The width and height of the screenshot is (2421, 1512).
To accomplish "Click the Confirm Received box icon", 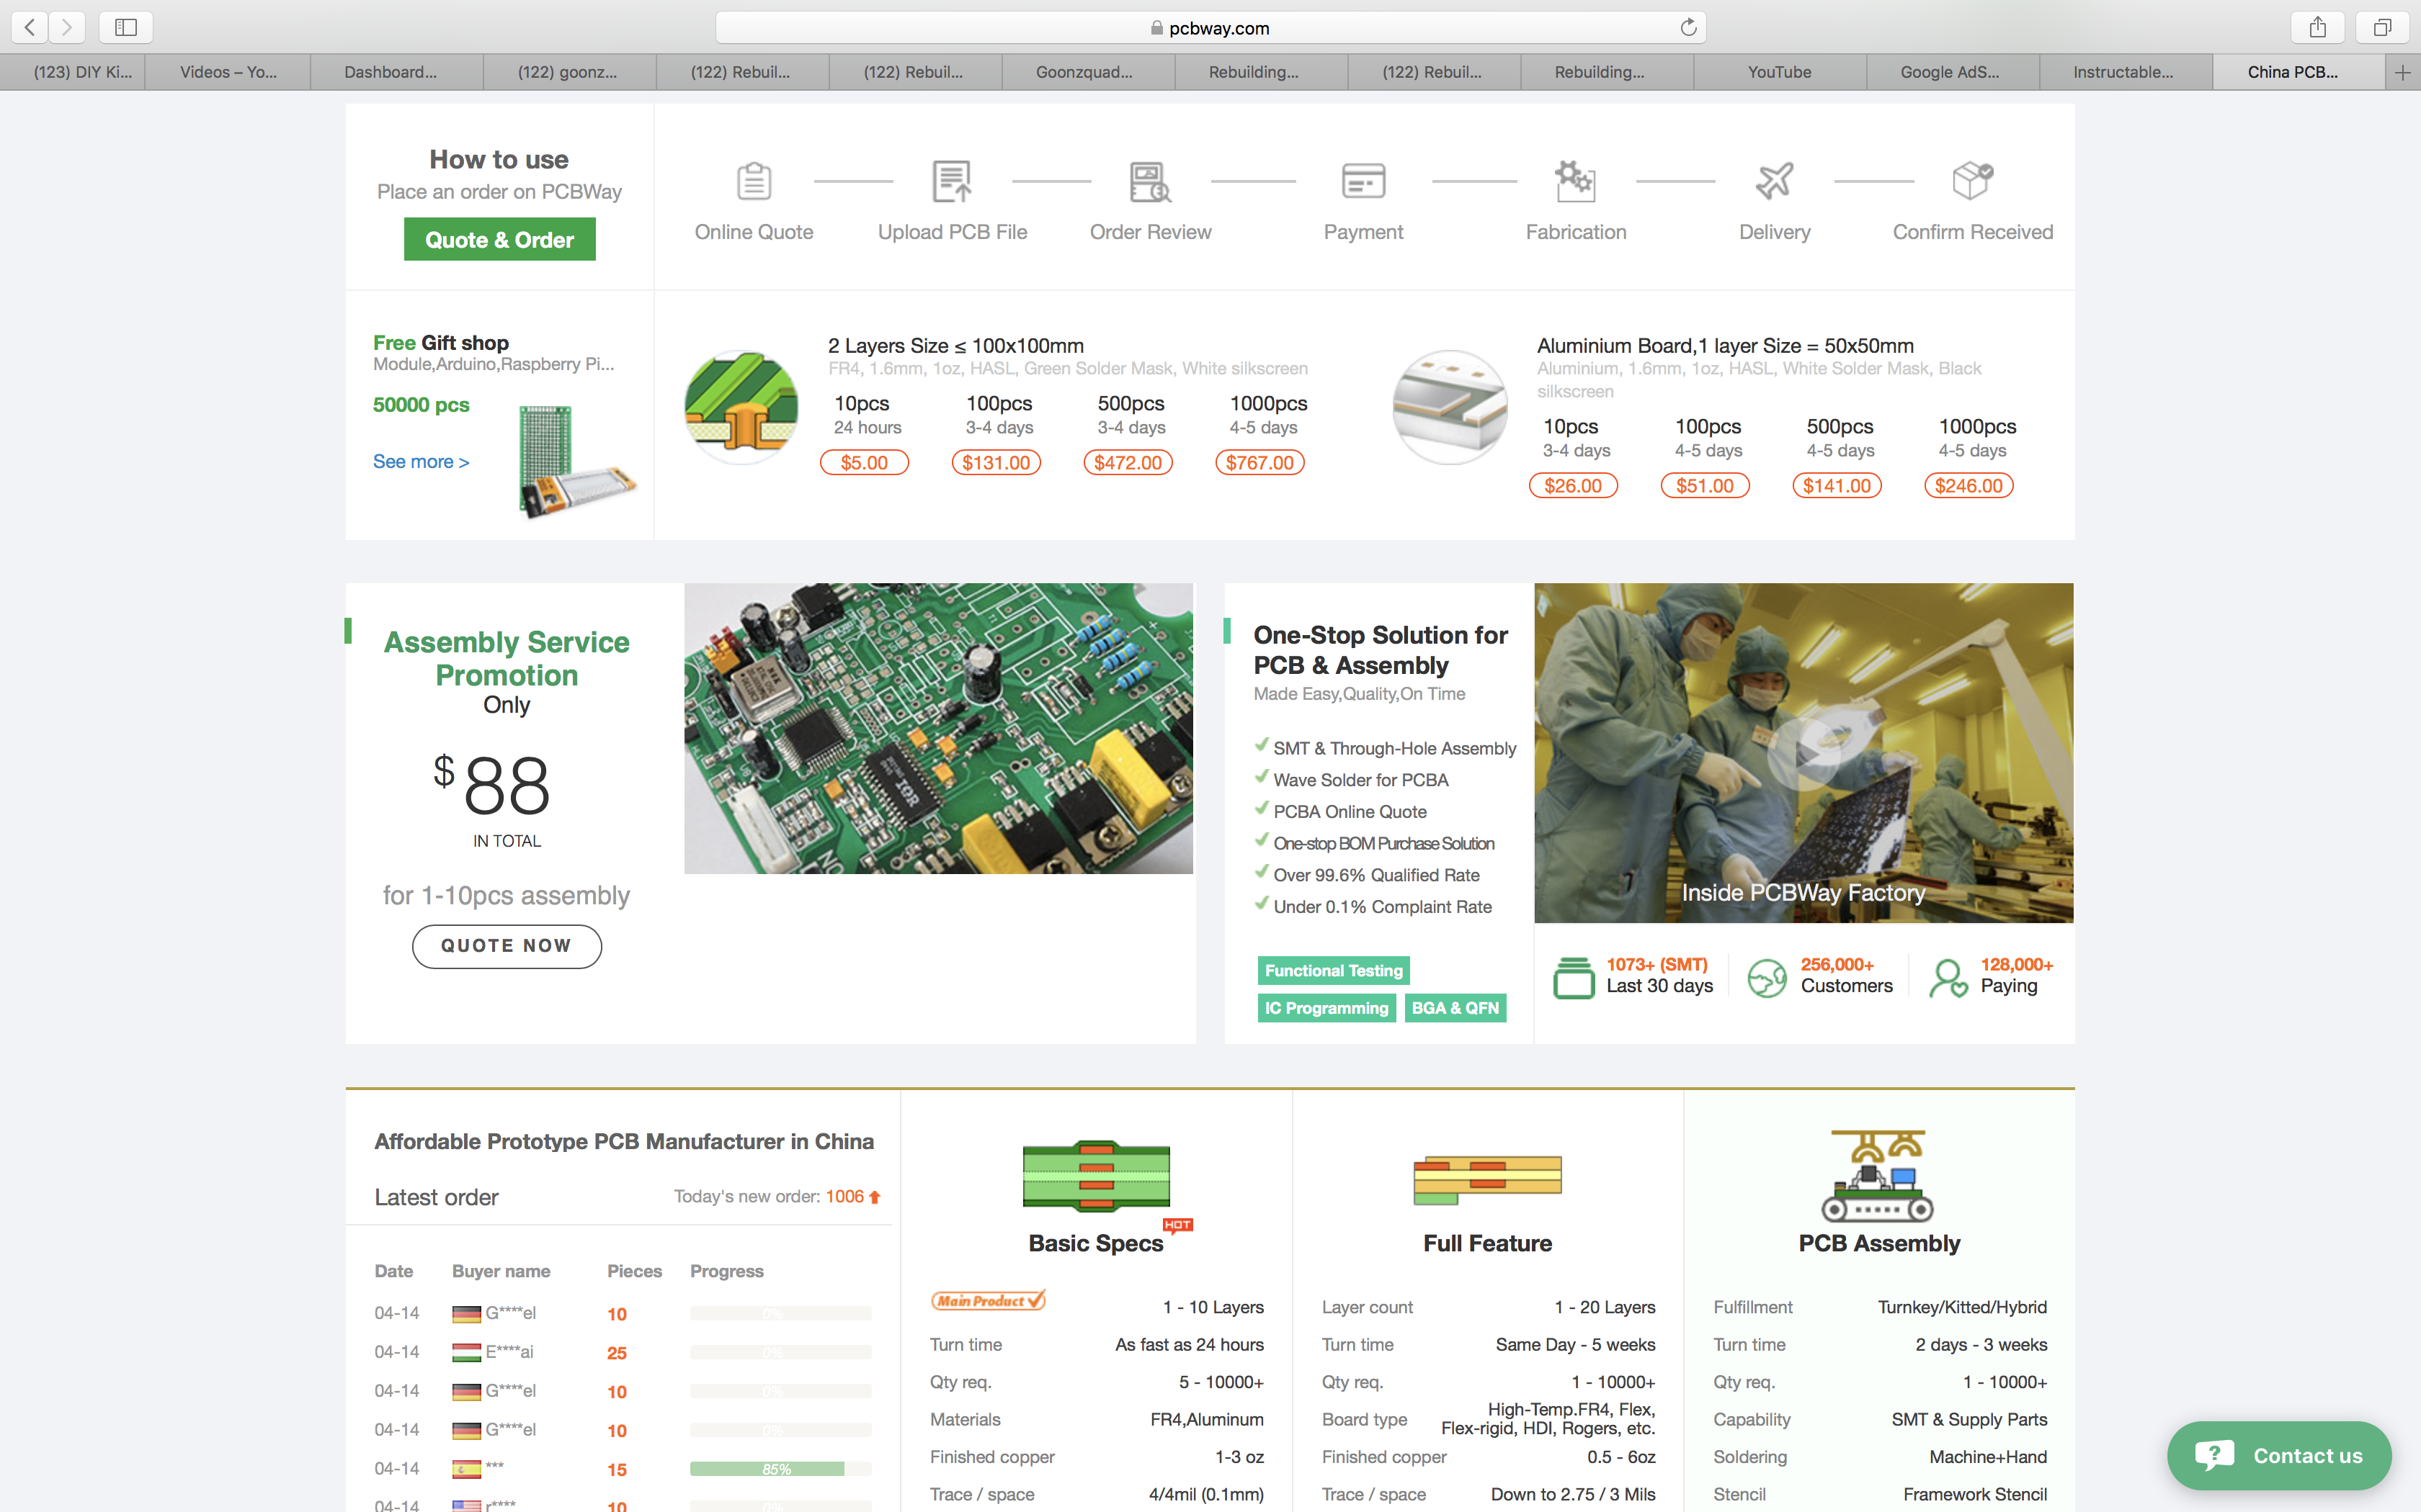I will pyautogui.click(x=1973, y=181).
